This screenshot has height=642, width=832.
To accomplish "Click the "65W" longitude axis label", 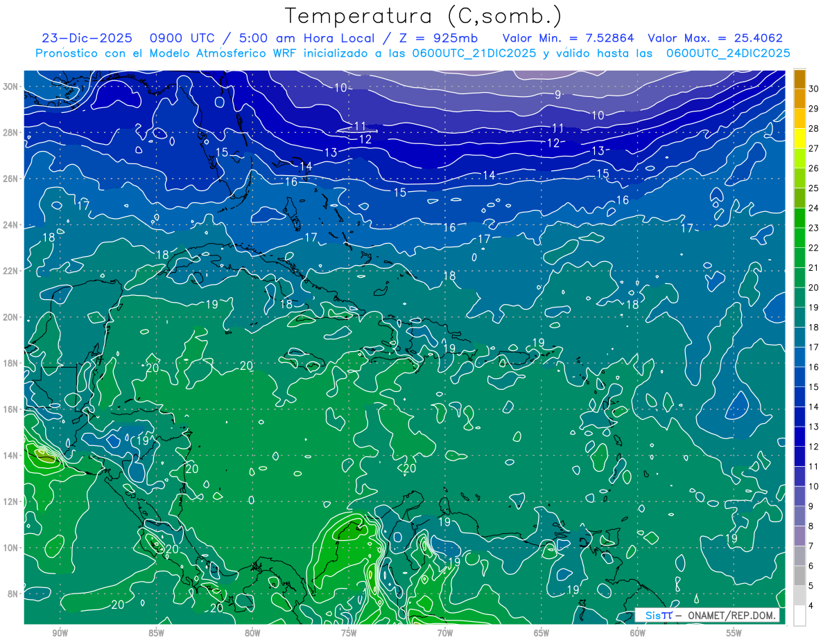I will [x=541, y=633].
